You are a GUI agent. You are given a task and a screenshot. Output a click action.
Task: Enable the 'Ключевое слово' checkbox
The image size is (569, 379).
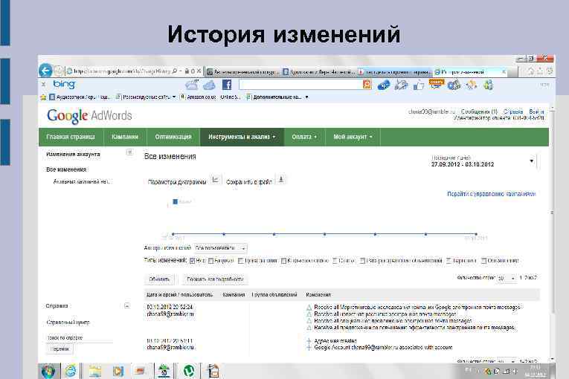[x=283, y=261]
